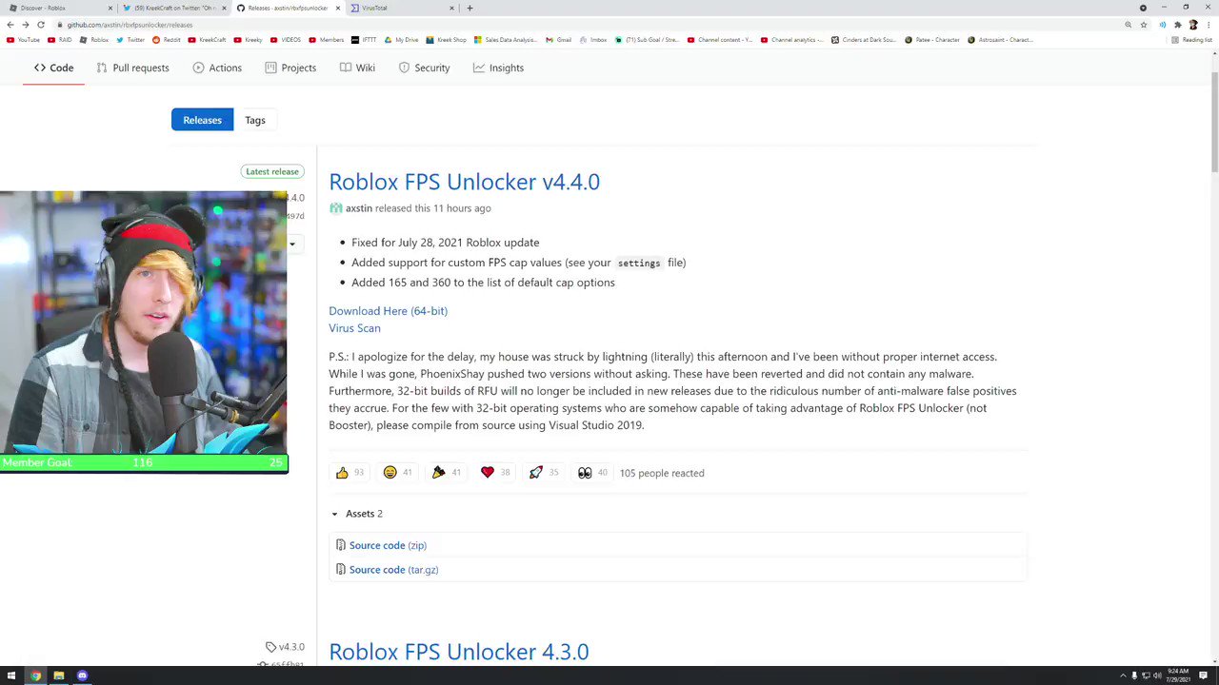The height and width of the screenshot is (685, 1219).
Task: Select the Releases button
Action: click(202, 120)
